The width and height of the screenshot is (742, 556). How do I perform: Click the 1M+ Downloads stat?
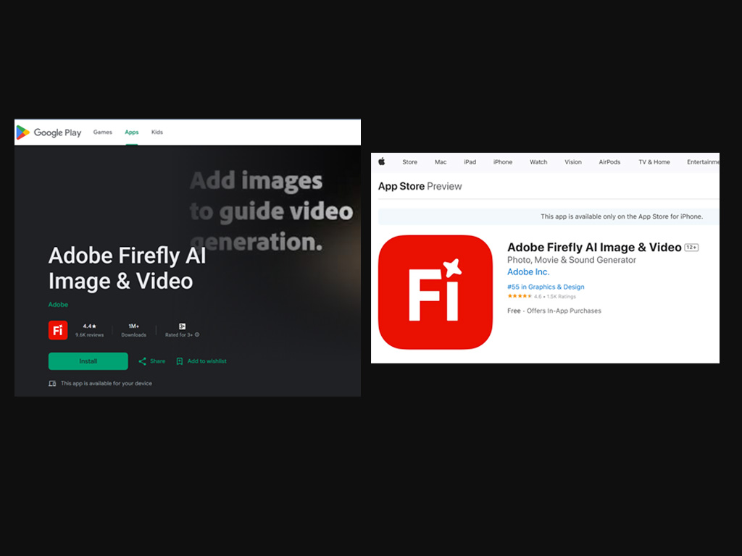click(x=134, y=330)
